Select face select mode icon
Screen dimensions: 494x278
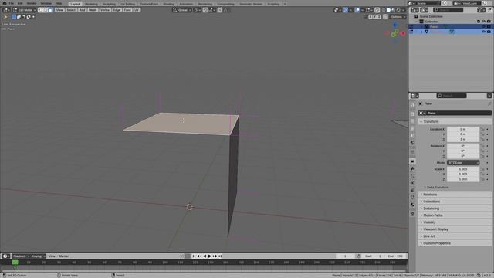point(50,10)
